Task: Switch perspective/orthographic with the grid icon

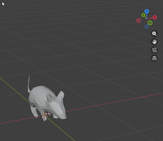Action: point(154,58)
